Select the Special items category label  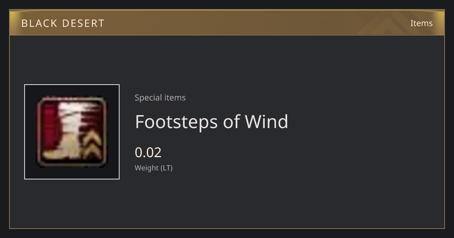click(160, 97)
